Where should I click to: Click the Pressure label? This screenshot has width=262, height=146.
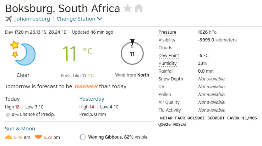pyautogui.click(x=167, y=32)
